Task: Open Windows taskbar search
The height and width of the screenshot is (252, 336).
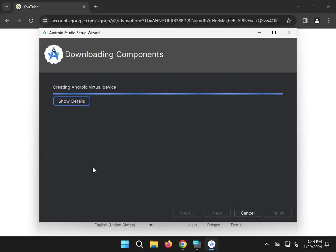Action: point(139,244)
